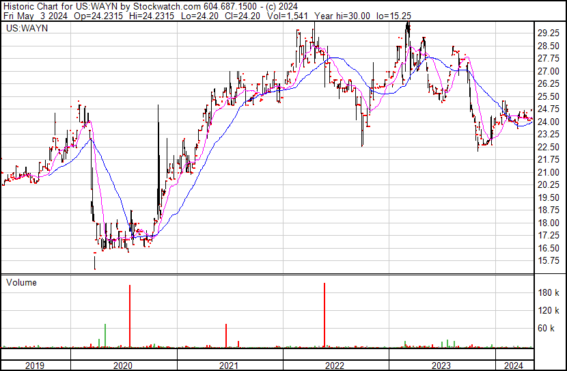Screen dimensions: 567x371
Task: Select the 2019 year label on timeline
Action: click(35, 366)
